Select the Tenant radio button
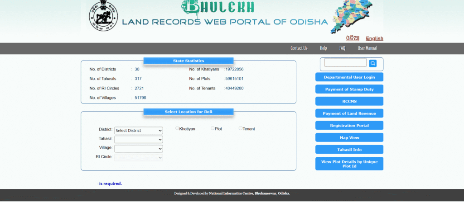The width and height of the screenshot is (464, 202). point(241,128)
